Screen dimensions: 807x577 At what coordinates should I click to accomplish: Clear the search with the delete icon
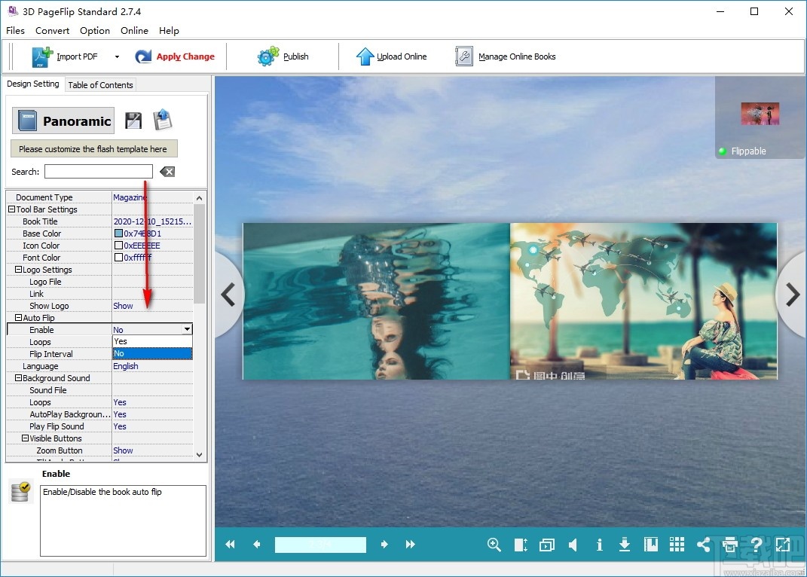167,172
